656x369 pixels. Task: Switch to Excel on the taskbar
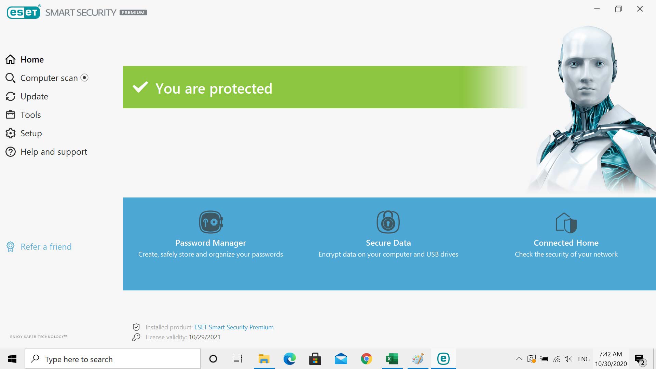tap(392, 359)
